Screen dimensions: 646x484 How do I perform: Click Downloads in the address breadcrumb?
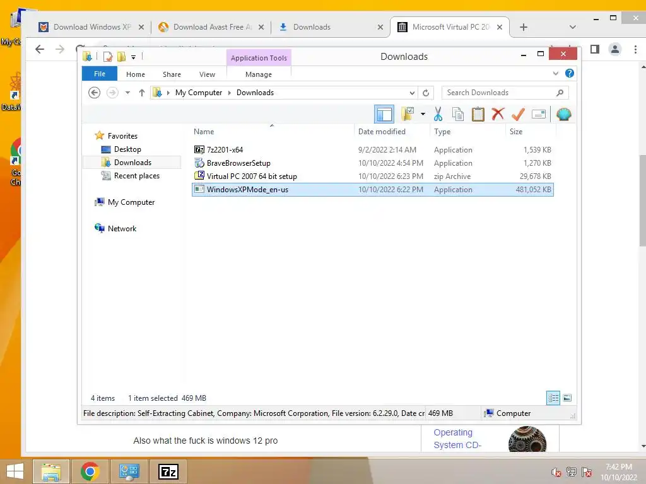[x=255, y=93]
